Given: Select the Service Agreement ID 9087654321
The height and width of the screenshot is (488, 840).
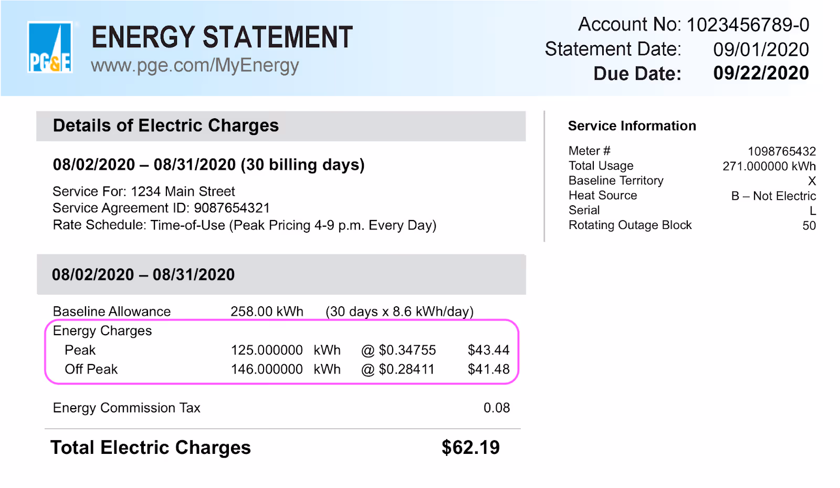Looking at the screenshot, I should point(232,208).
